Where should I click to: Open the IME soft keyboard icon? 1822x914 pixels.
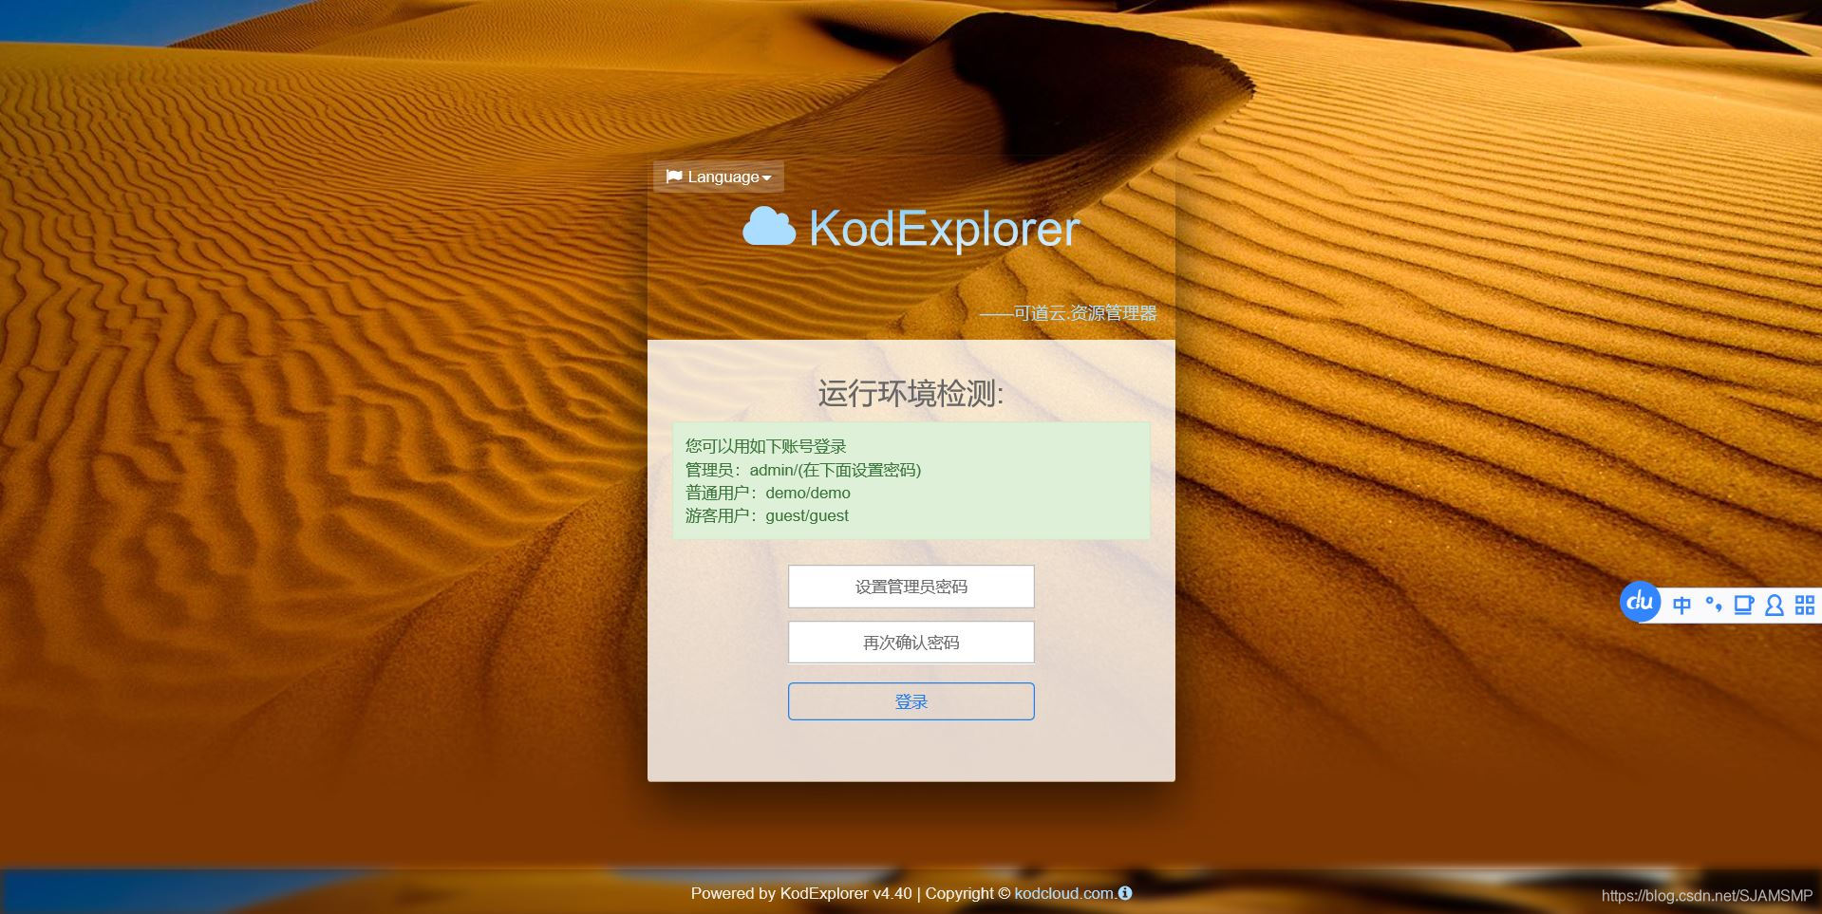tap(1743, 606)
